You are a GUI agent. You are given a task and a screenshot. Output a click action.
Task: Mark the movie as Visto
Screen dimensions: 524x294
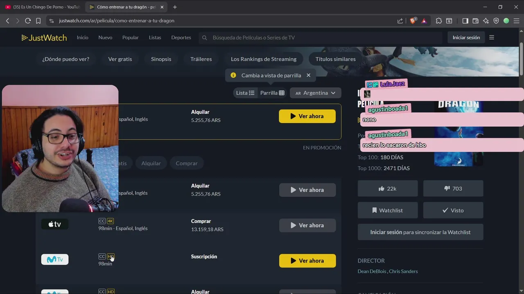[x=453, y=210]
